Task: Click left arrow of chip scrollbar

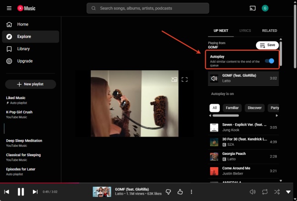Action: 210,116
